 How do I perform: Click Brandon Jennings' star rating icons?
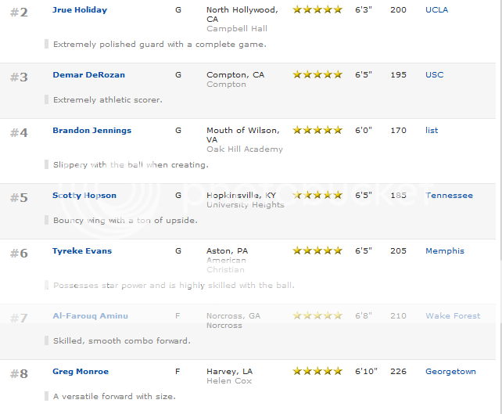(x=317, y=130)
